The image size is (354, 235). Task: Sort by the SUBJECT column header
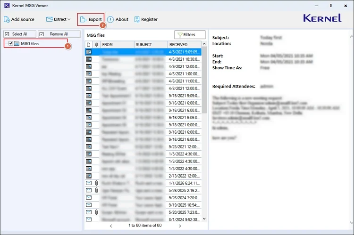pyautogui.click(x=151, y=45)
